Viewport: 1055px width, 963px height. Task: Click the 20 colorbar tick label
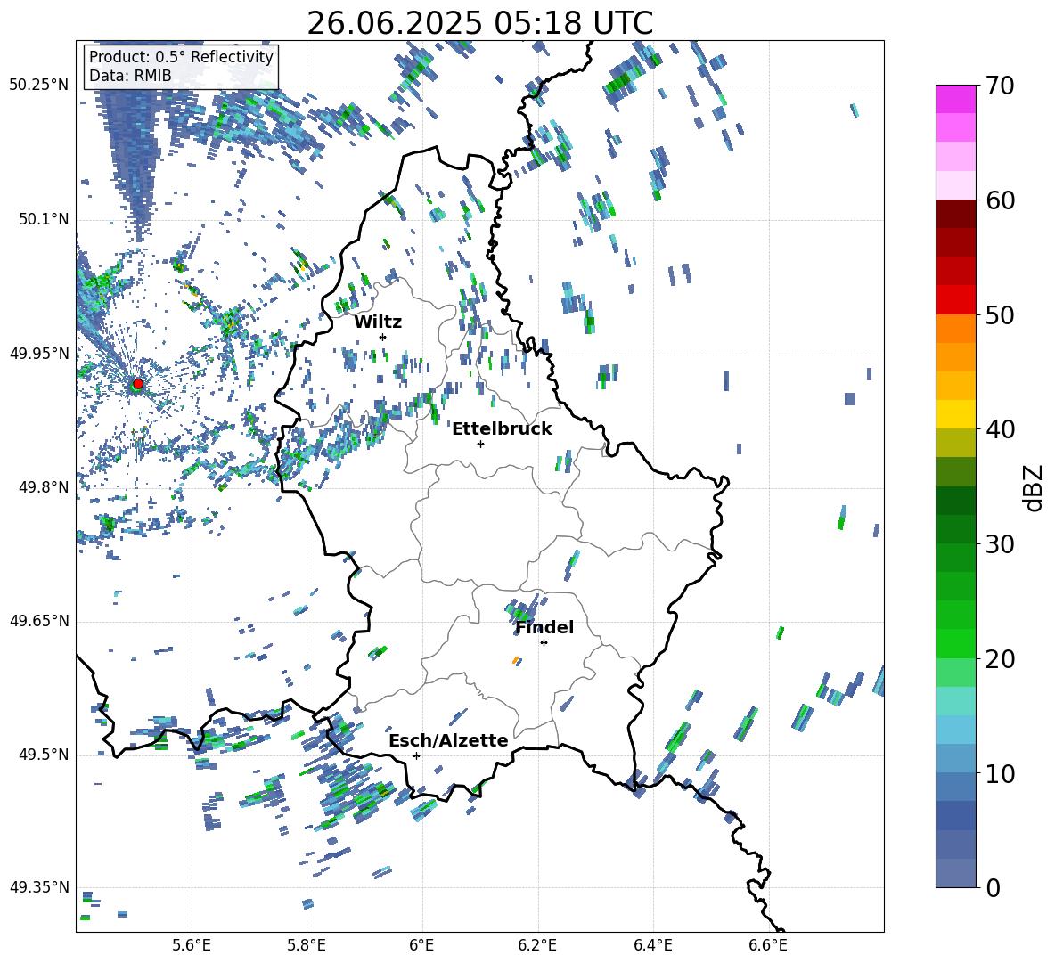[x=1001, y=658]
